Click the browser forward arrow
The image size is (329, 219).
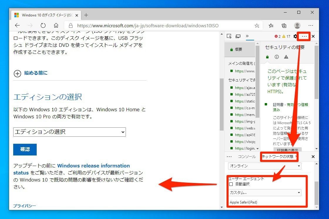(x=30, y=25)
